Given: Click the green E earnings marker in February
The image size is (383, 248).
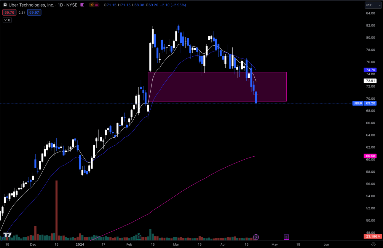Looking at the screenshot, I should point(138,237).
